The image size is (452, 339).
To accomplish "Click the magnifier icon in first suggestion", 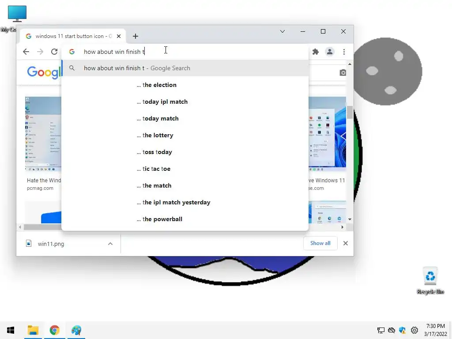I will 72,68.
